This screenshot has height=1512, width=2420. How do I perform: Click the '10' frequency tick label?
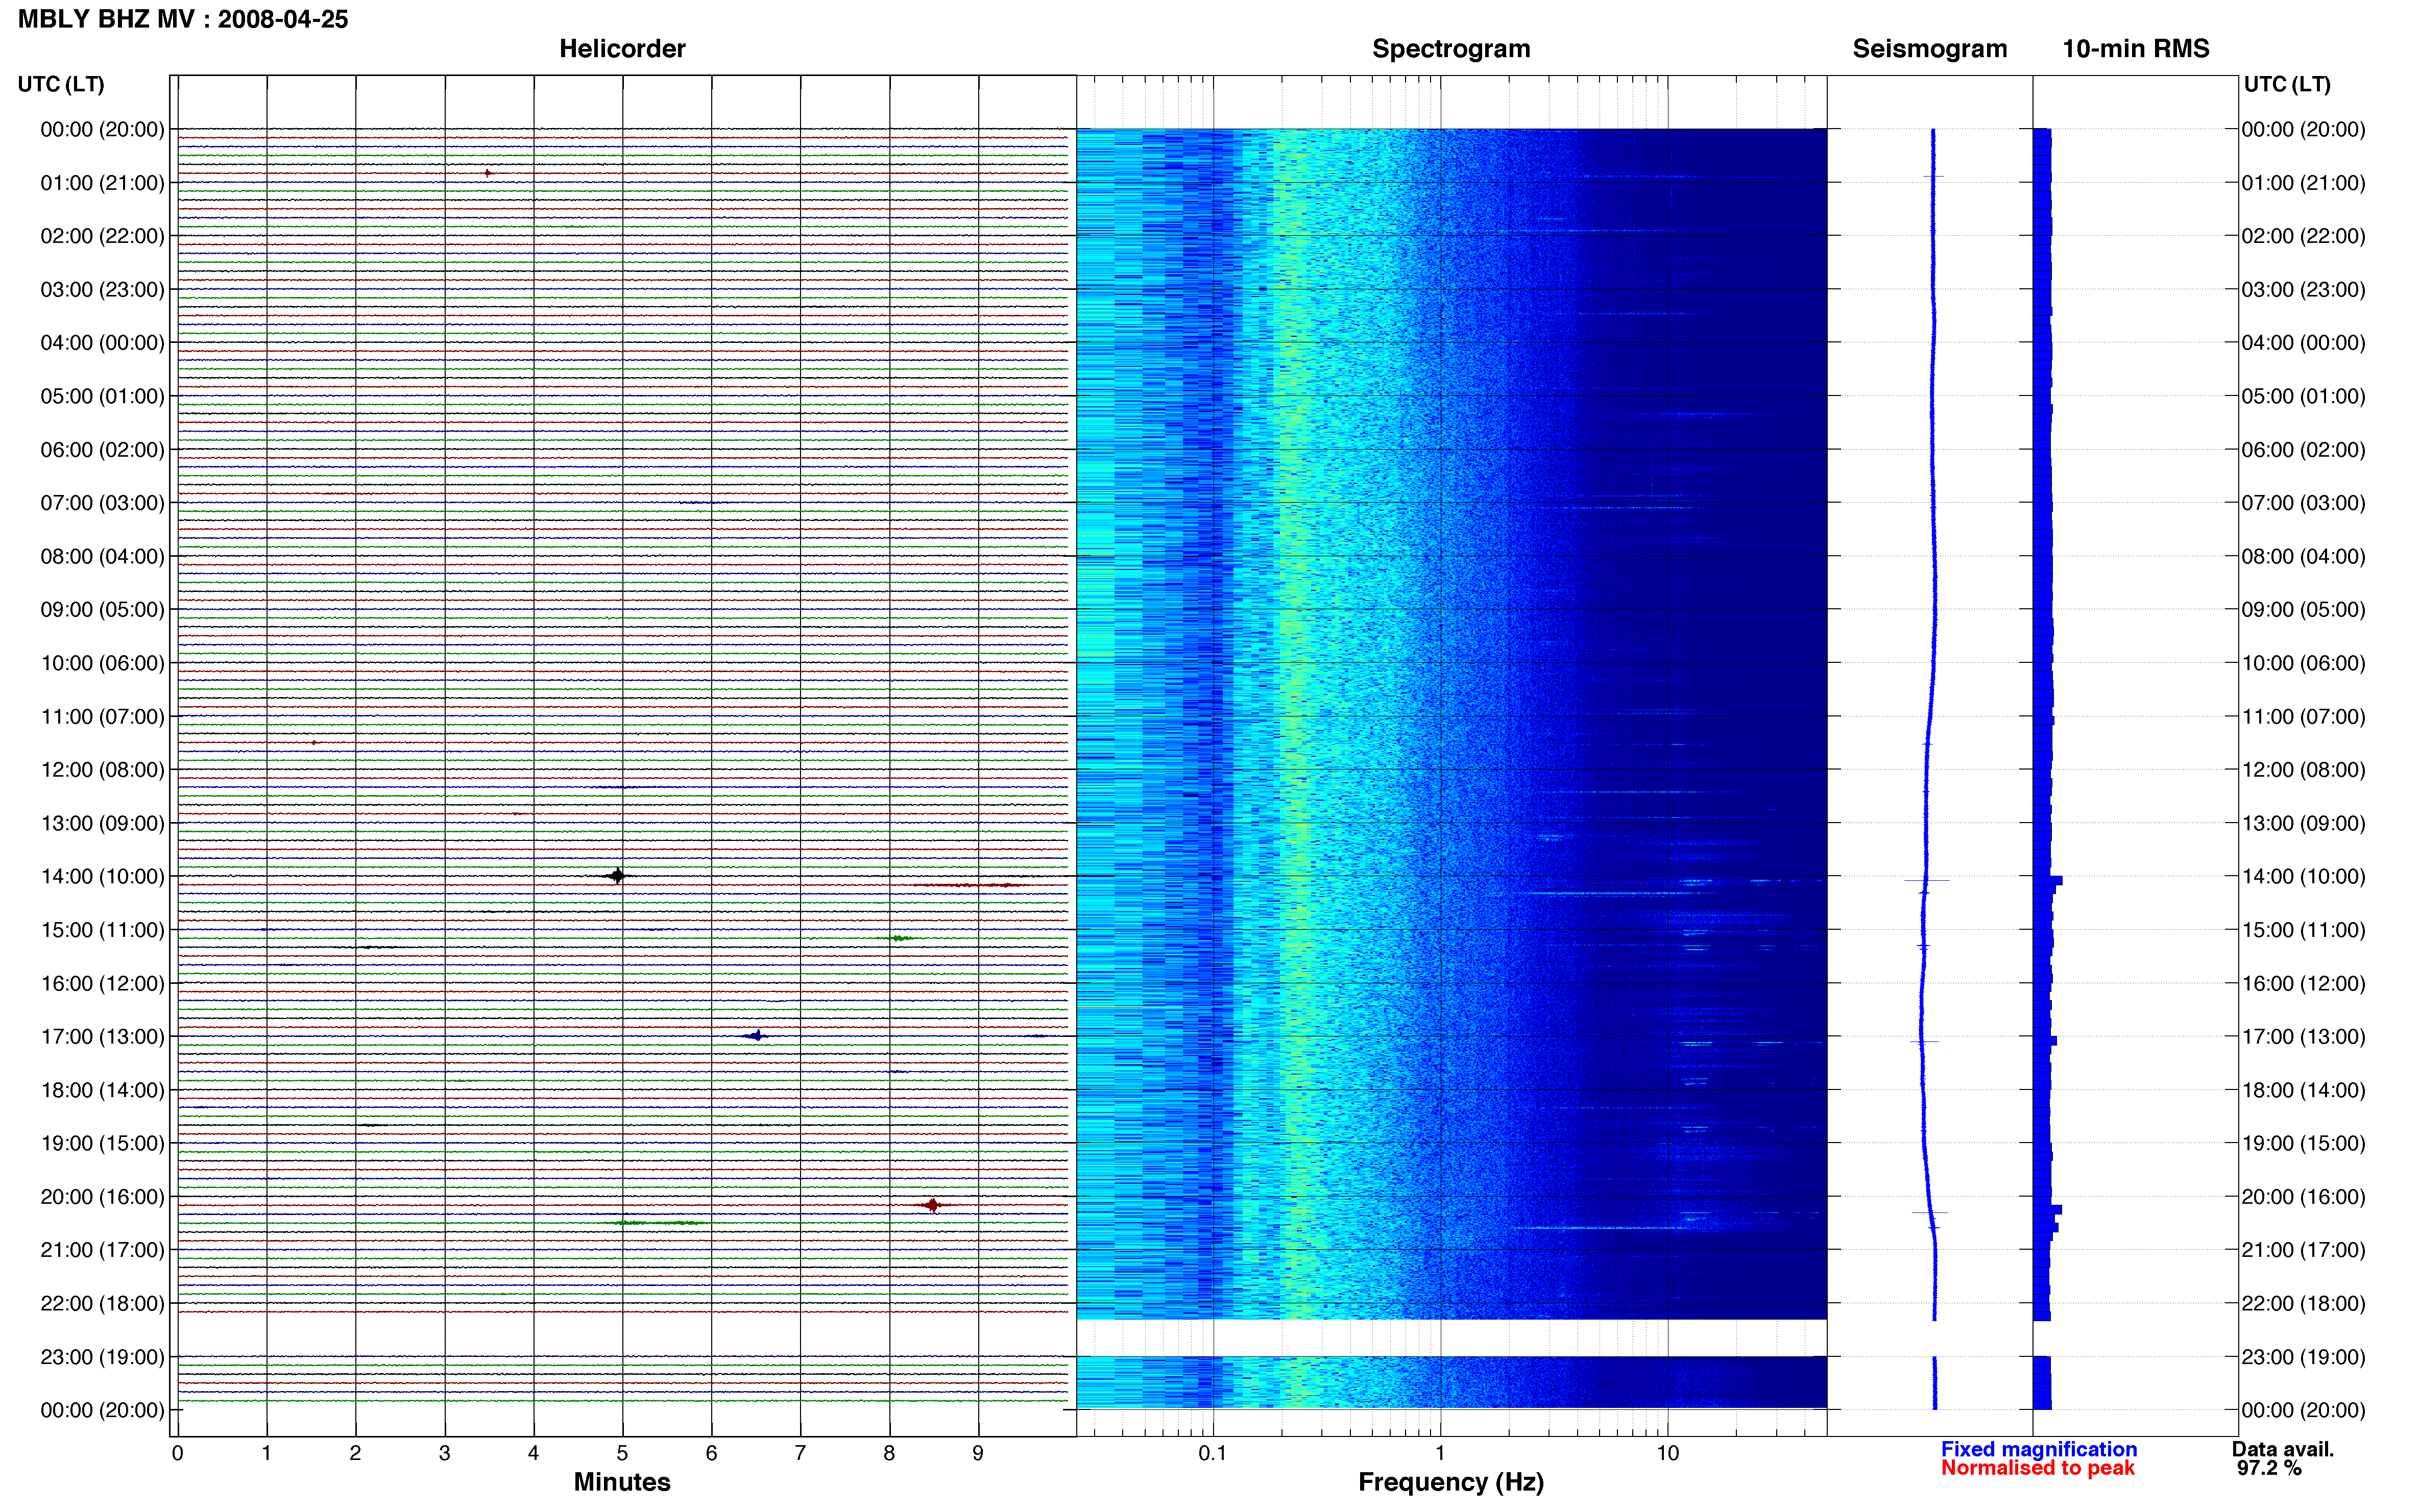coord(1667,1453)
